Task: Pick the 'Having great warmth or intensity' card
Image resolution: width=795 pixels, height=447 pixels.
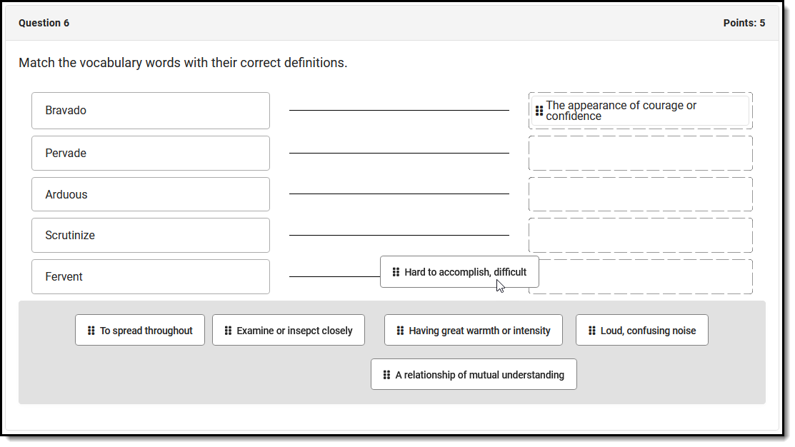Action: click(479, 331)
